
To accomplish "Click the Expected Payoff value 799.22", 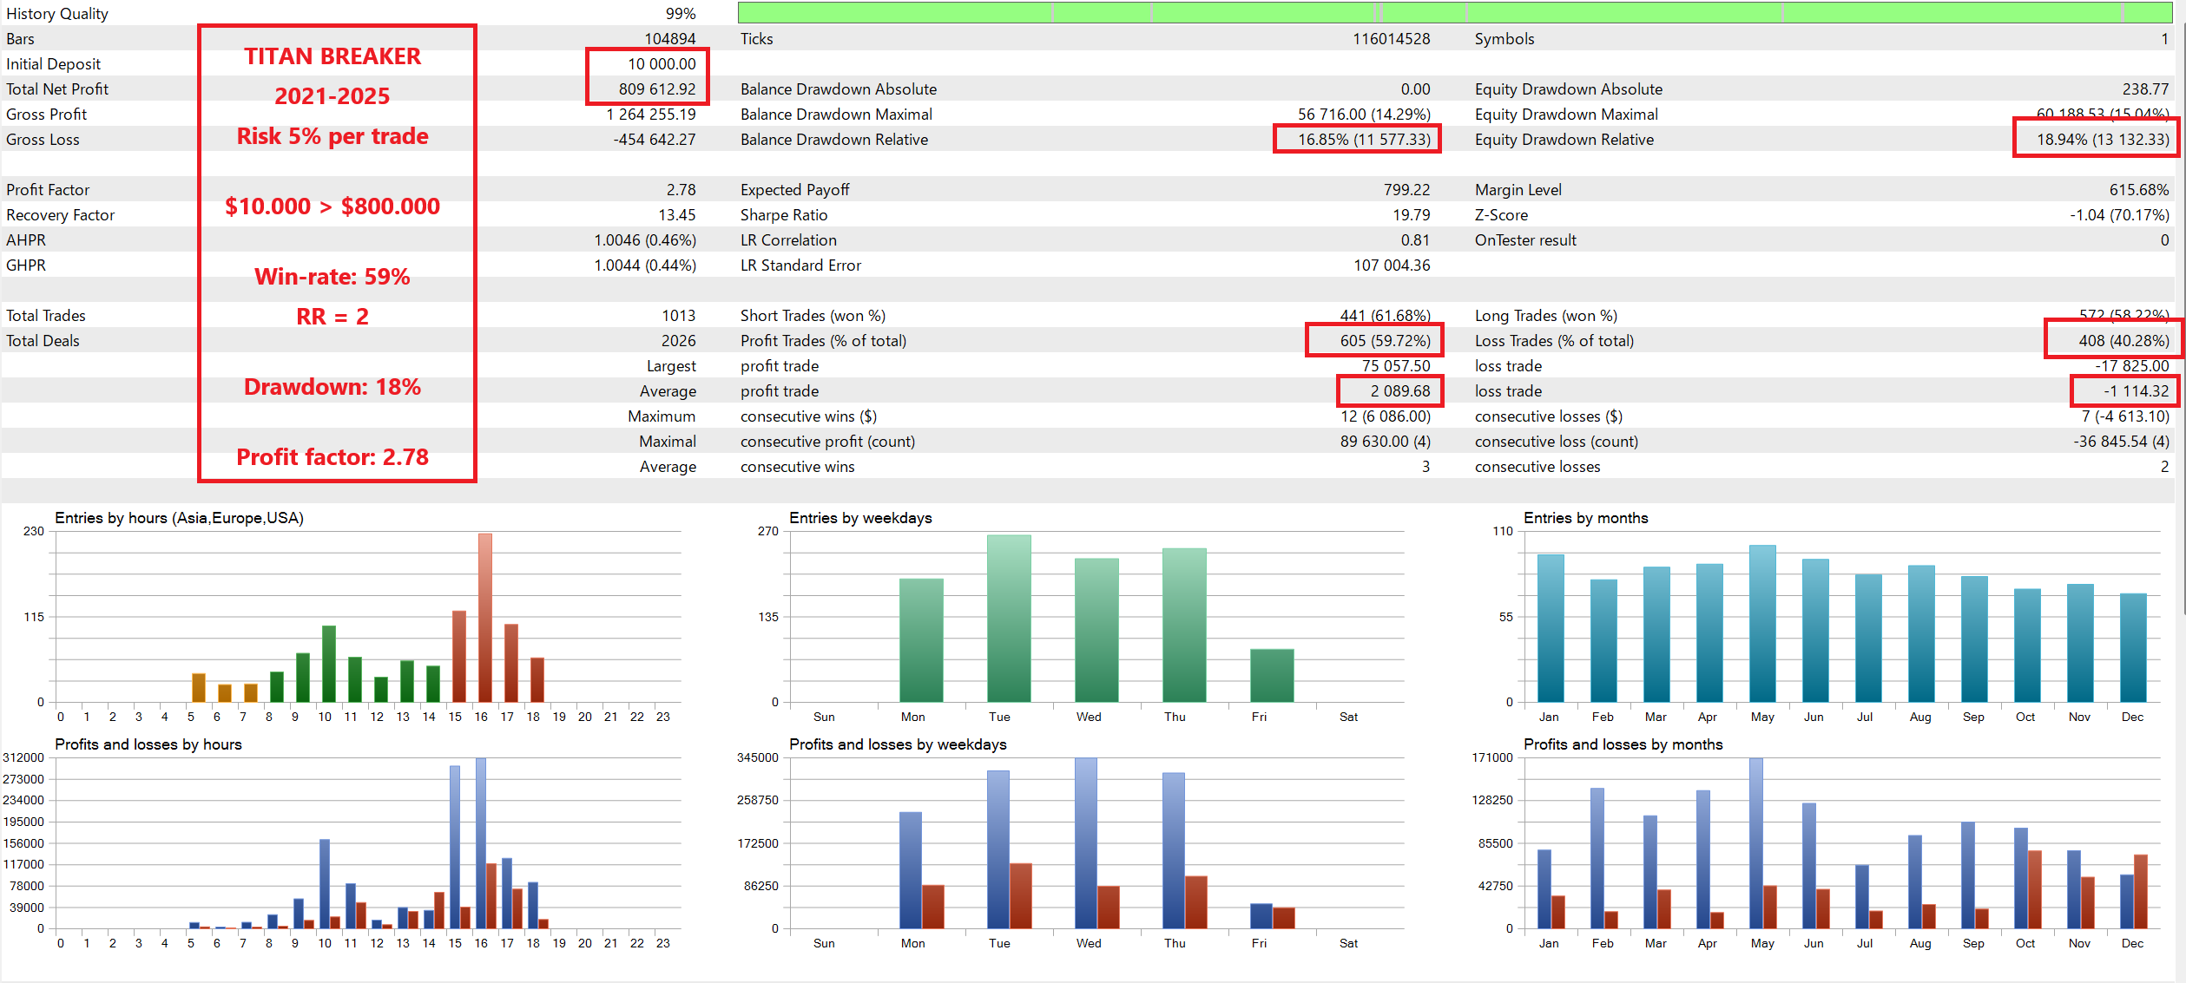I will (1406, 190).
